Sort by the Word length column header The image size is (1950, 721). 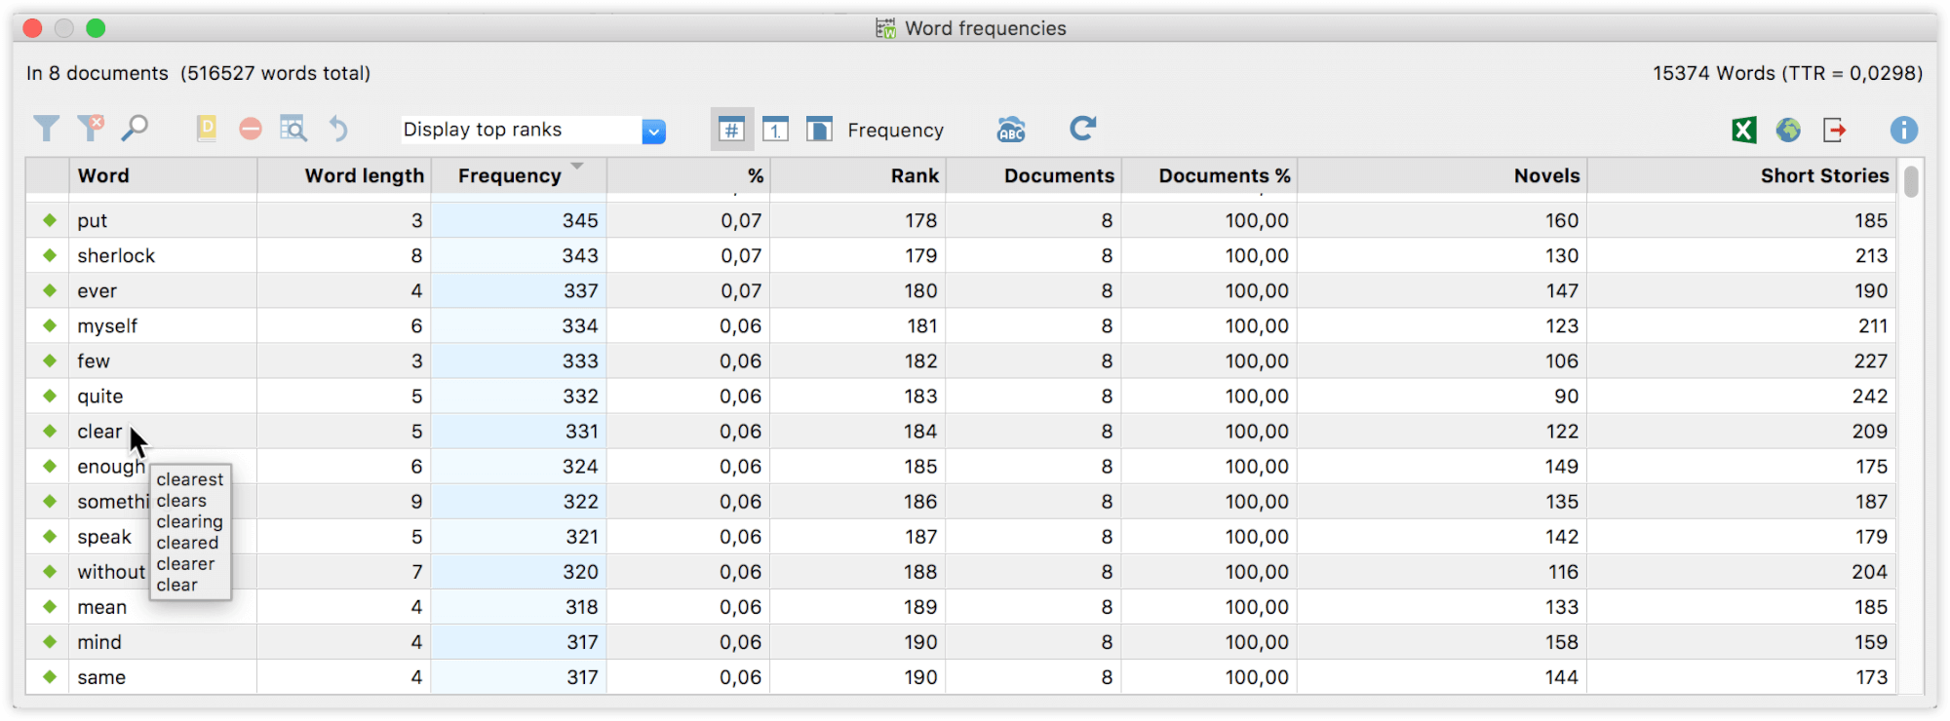coord(364,176)
